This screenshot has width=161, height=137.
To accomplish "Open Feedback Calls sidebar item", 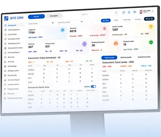I will 13,89.
